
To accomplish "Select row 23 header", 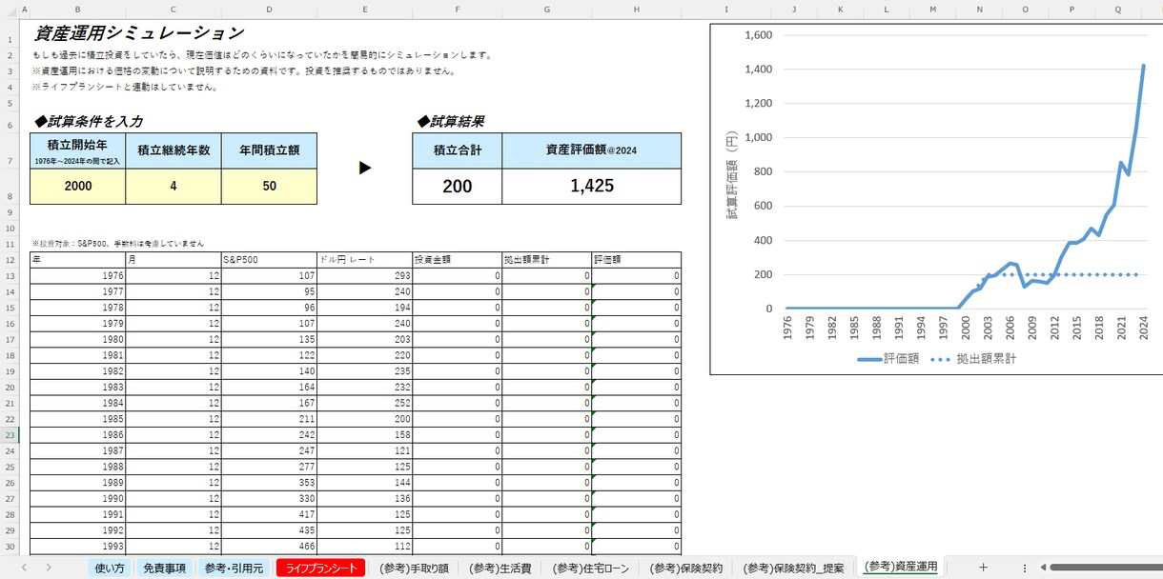I will tap(10, 435).
